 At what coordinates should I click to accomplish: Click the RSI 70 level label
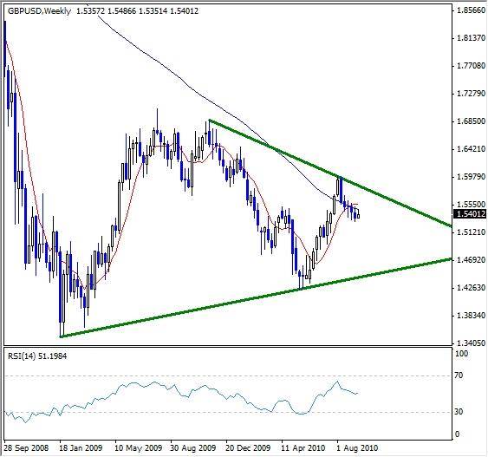pos(459,375)
